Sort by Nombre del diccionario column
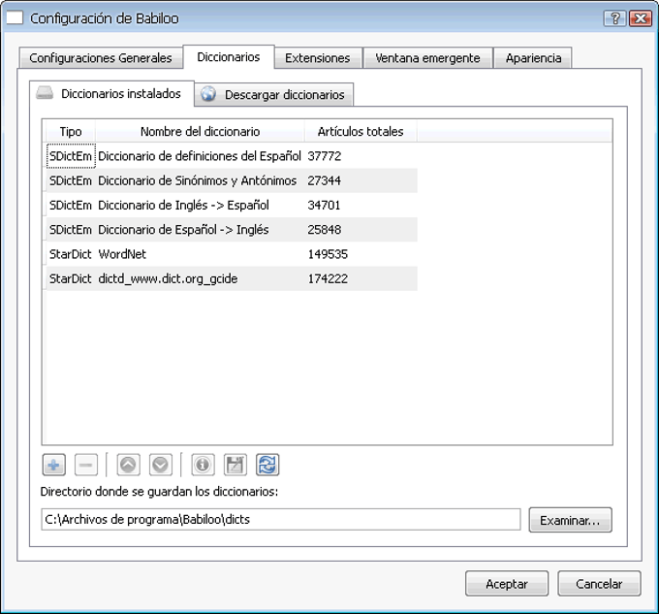659x614 pixels. (200, 131)
